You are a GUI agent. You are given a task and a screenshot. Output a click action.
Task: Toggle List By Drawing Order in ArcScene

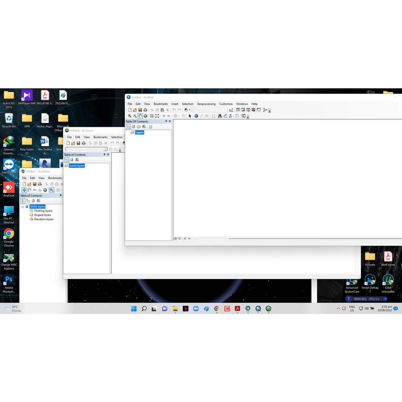click(x=66, y=160)
